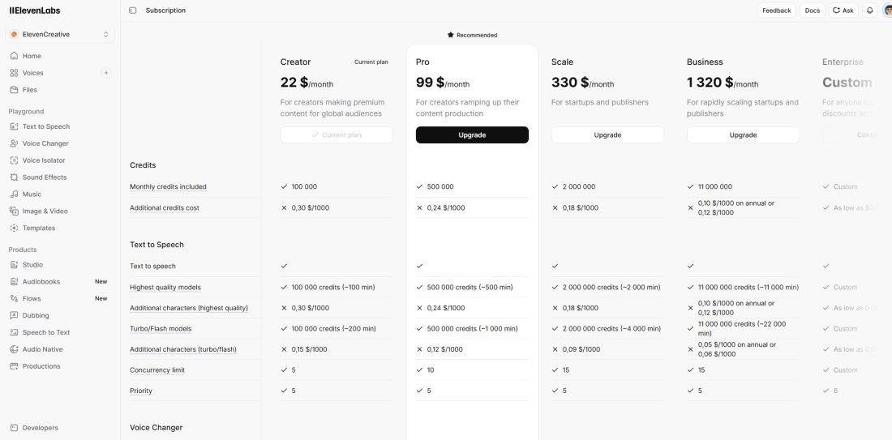Select Files in the sidebar menu

click(30, 90)
